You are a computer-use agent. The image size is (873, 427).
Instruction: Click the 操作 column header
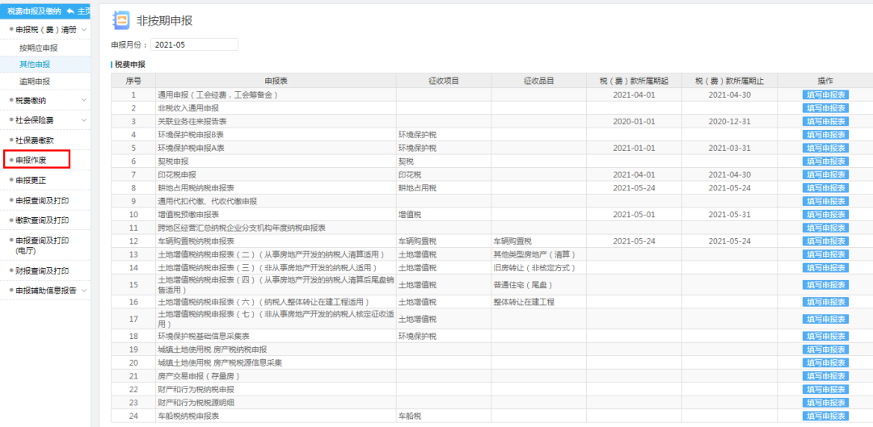[x=825, y=81]
